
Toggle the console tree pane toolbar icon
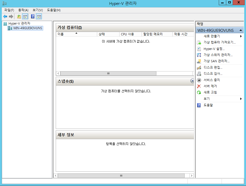[x=25, y=16]
